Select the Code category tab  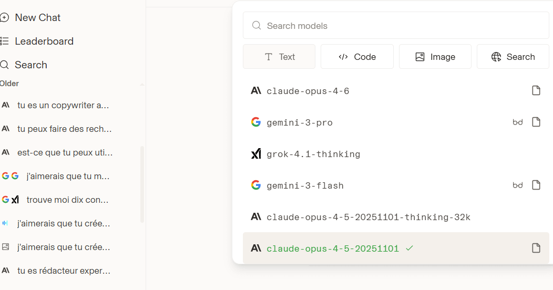click(357, 56)
